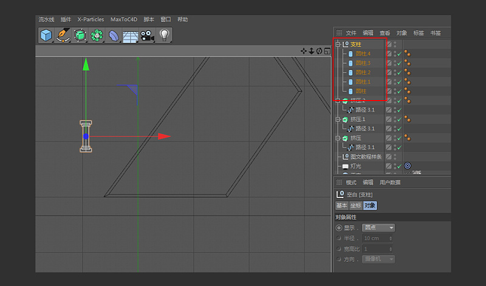This screenshot has height=286, width=486.
Task: Toggle visibility dots of 挤压.1 object
Action: point(394,119)
